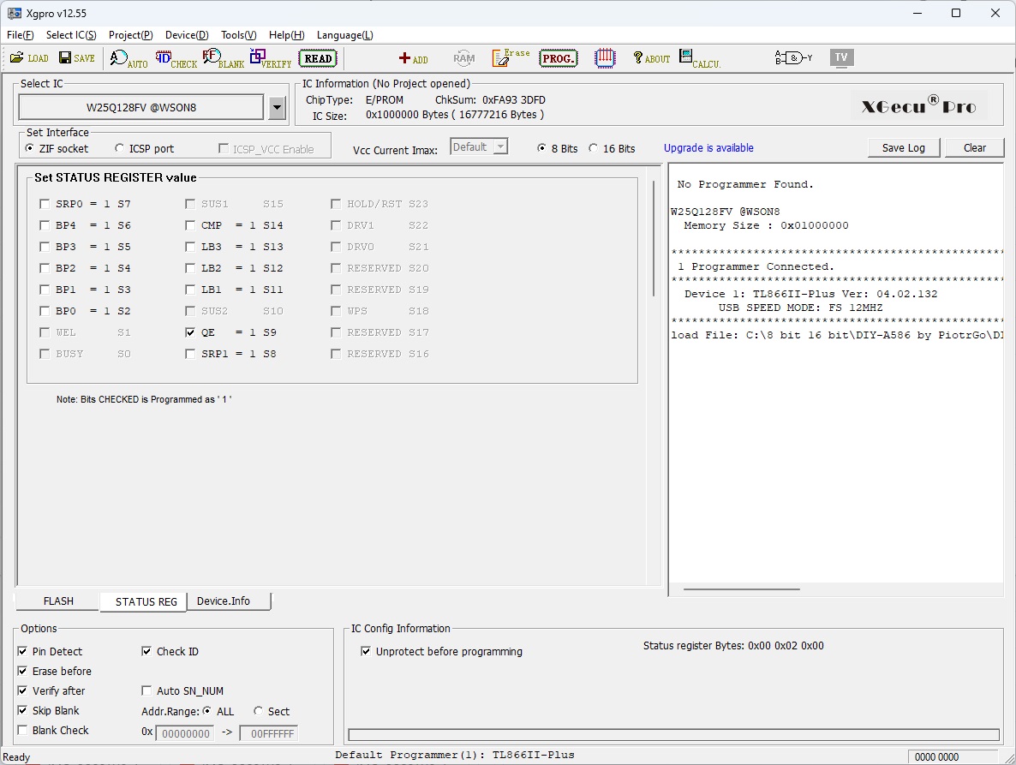
Task: Click the log panel horizontal scrollbar
Action: tap(741, 589)
